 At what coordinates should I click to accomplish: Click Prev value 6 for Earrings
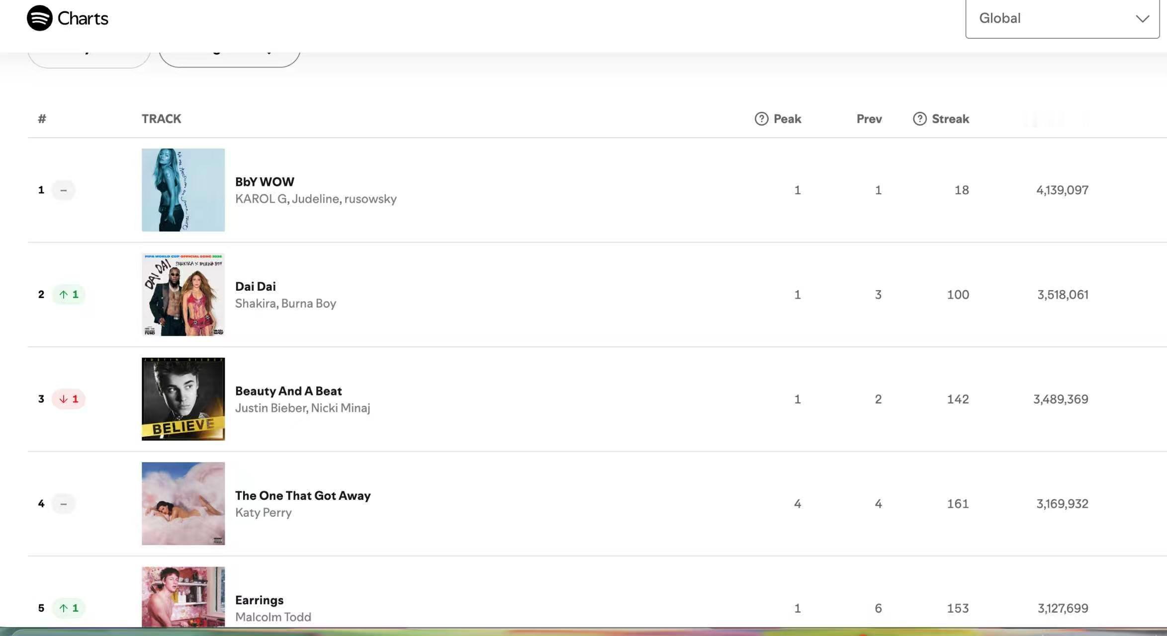pos(878,609)
